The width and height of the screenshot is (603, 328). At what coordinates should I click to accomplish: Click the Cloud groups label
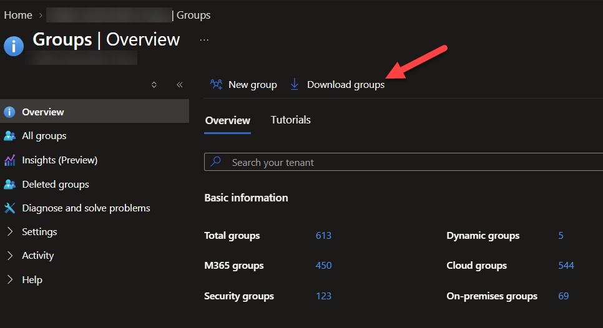pyautogui.click(x=476, y=266)
